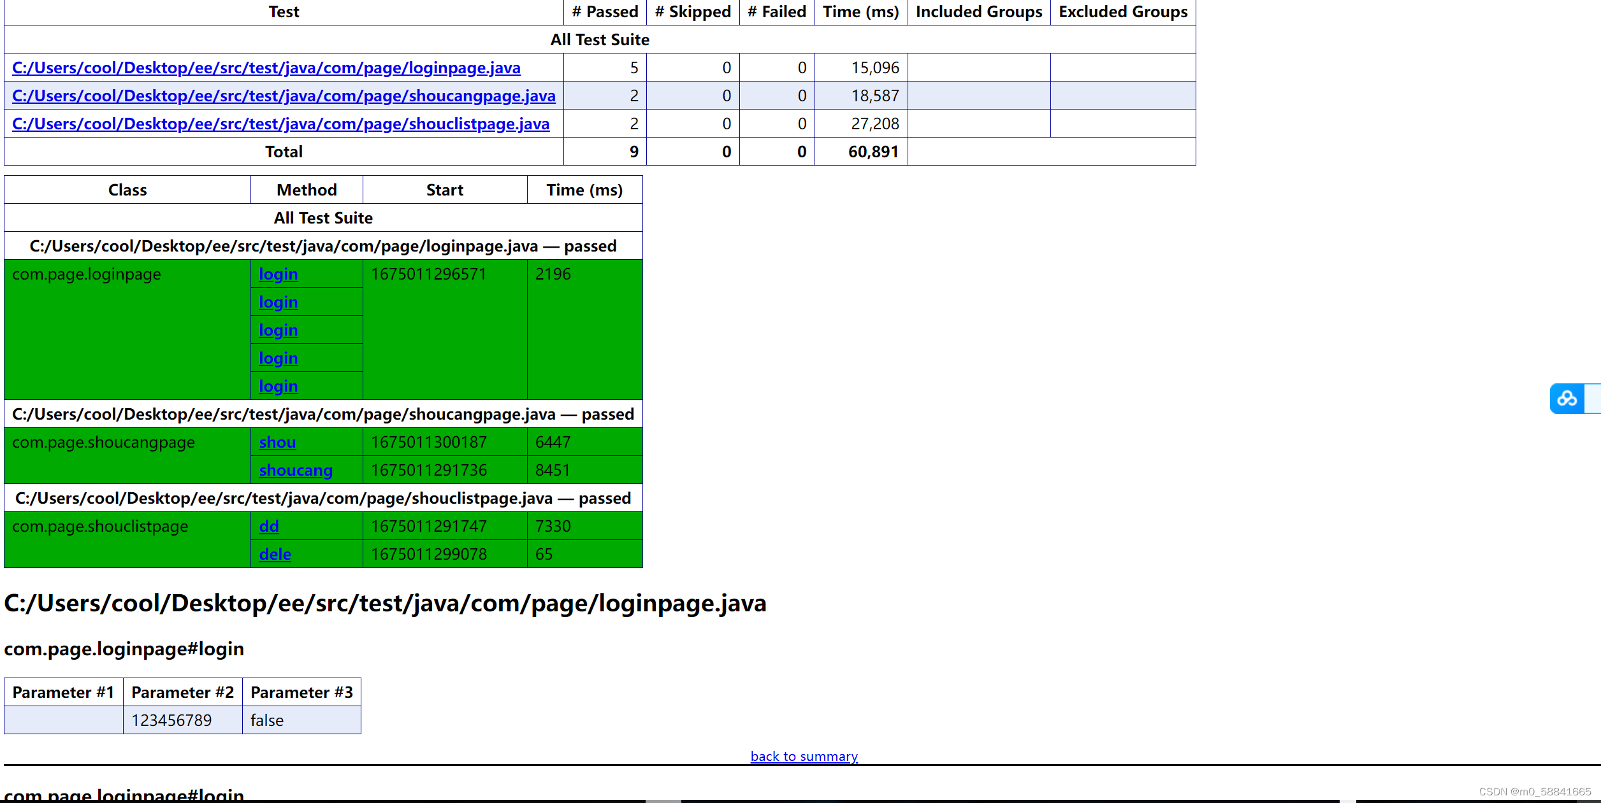
Task: Click the Parameter #1 header
Action: (63, 692)
